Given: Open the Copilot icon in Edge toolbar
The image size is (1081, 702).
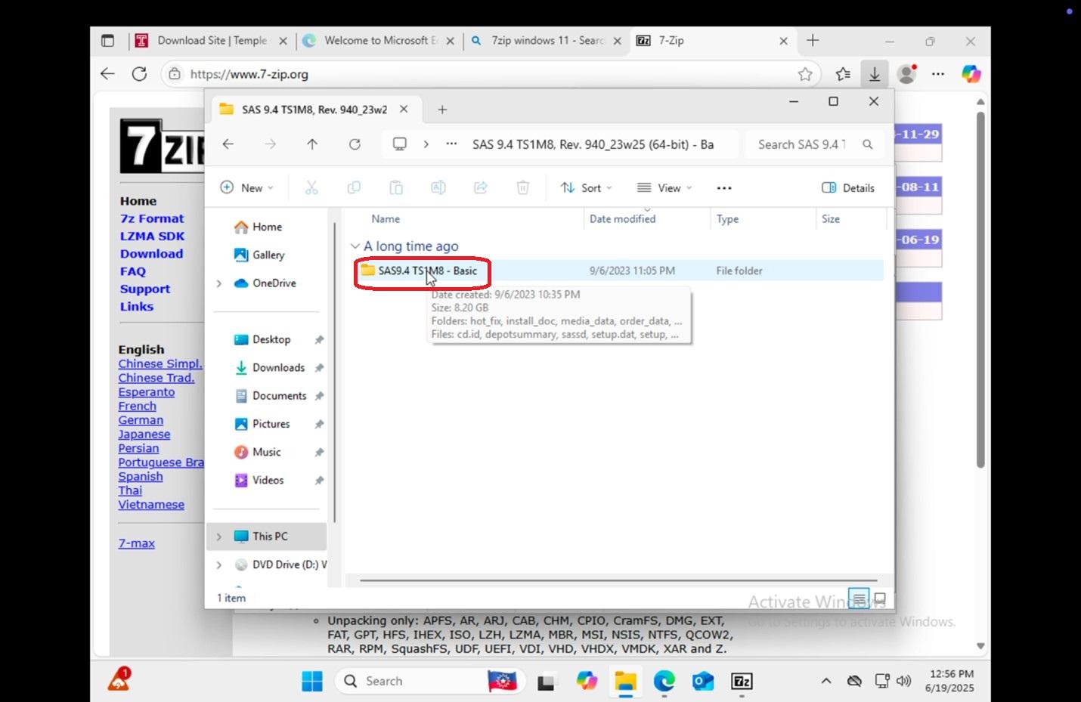Looking at the screenshot, I should pyautogui.click(x=971, y=74).
